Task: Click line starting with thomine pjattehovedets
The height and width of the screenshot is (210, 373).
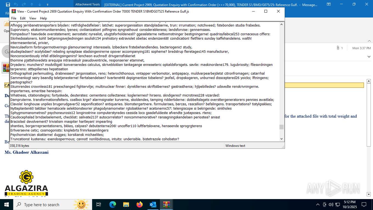Action: point(77,60)
